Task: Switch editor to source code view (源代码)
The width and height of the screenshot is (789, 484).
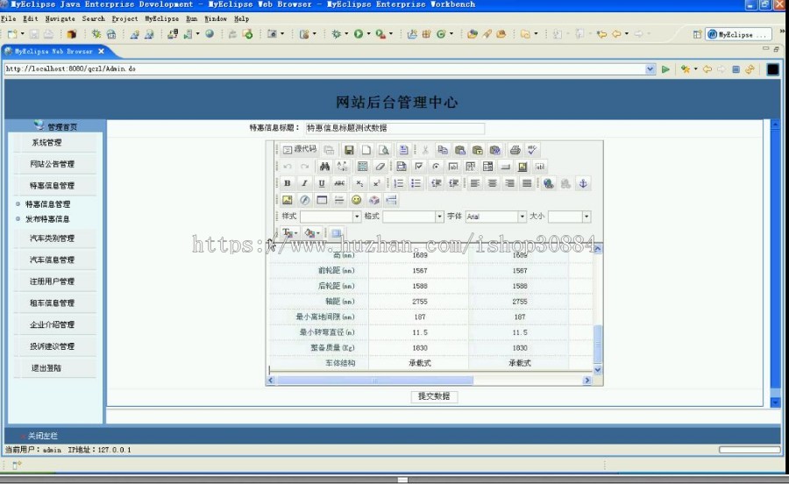Action: click(x=300, y=149)
